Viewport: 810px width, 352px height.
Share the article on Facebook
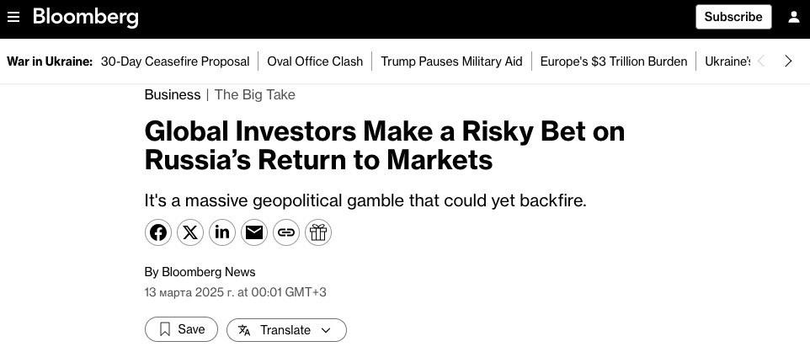[x=158, y=232]
